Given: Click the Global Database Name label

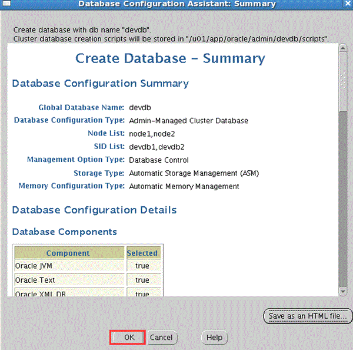Looking at the screenshot, I should [81, 107].
